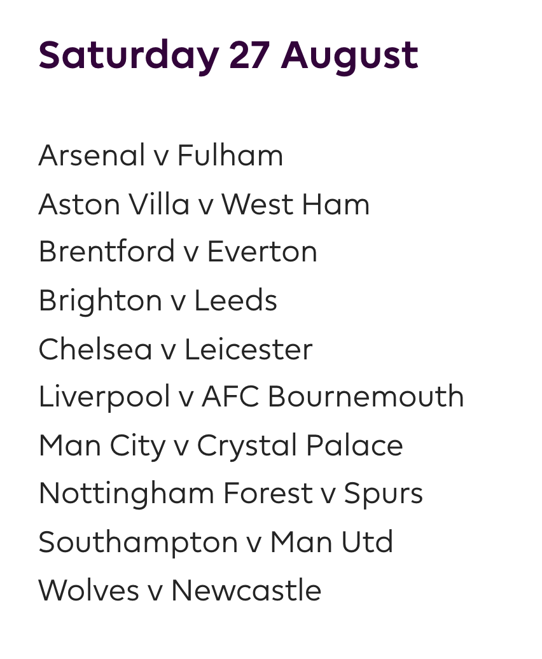Click the Everton team name
Viewport: 542px width, 659px height.
262,252
